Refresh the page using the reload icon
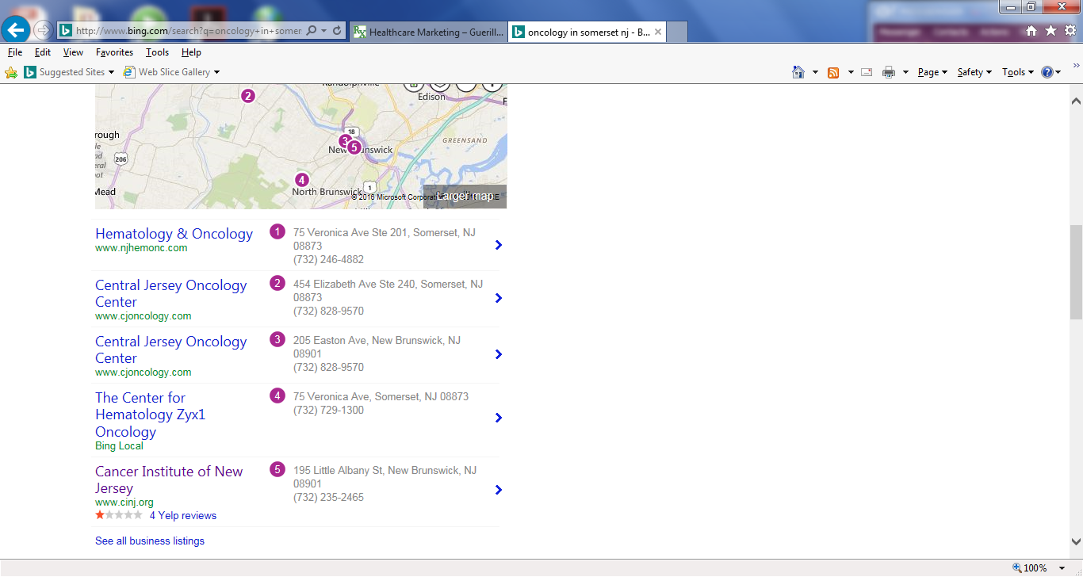This screenshot has height=577, width=1083. click(337, 31)
